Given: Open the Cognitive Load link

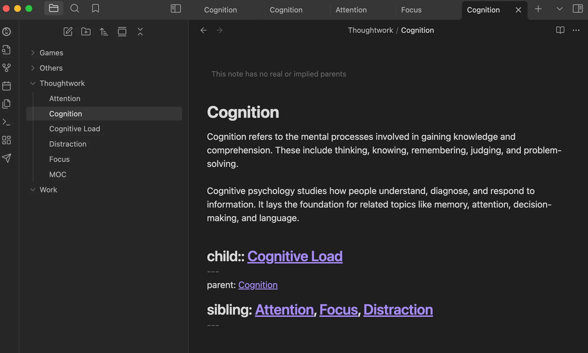Looking at the screenshot, I should 295,256.
